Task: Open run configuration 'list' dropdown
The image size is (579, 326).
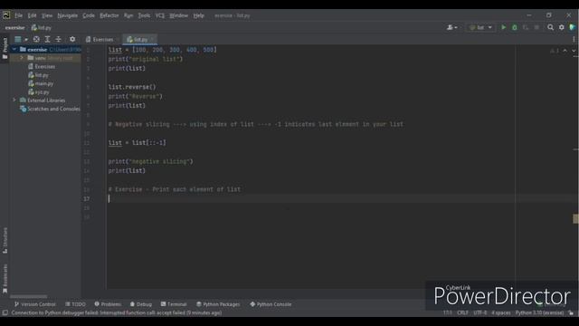Action: (x=480, y=27)
